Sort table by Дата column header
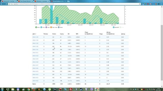Screen dimensions: 163x91 (x=34, y=34)
